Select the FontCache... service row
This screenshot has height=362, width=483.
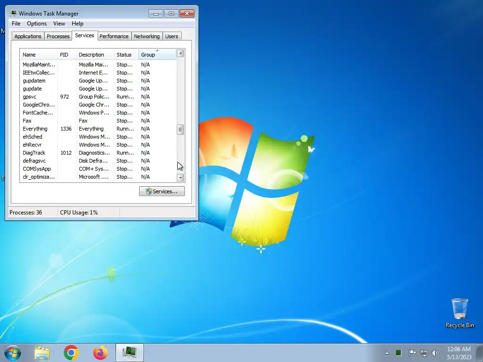(98, 113)
